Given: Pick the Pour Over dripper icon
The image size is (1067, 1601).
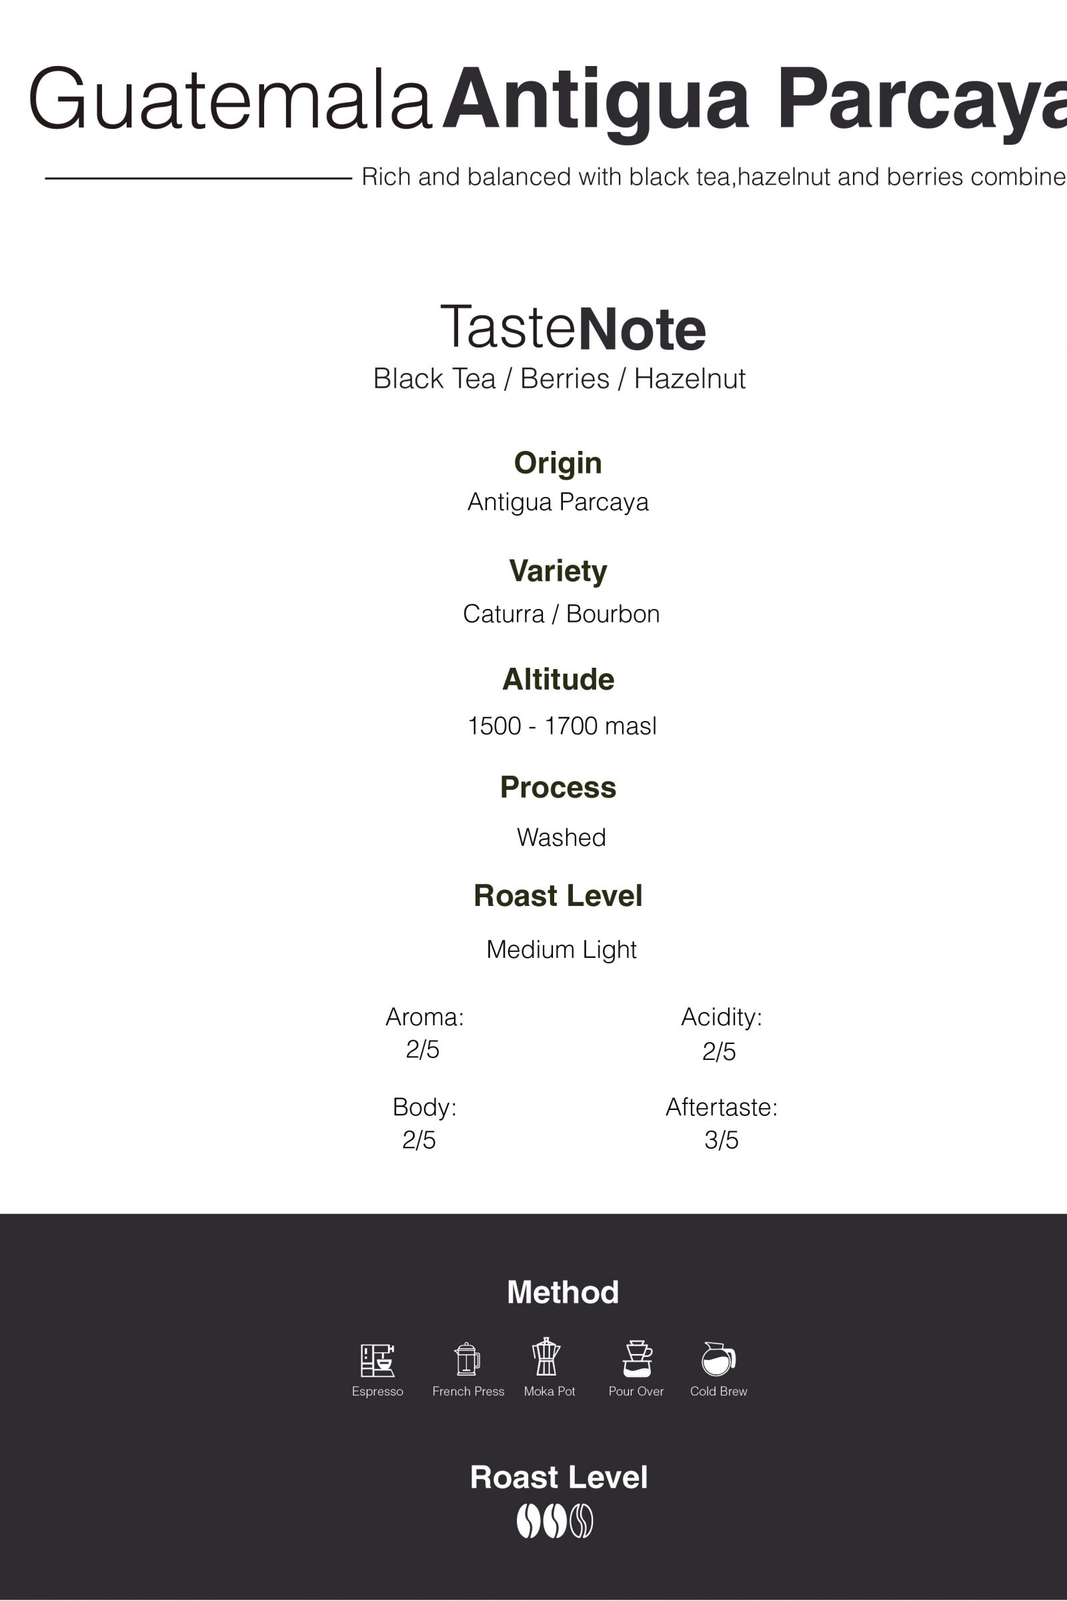Looking at the screenshot, I should [637, 1359].
